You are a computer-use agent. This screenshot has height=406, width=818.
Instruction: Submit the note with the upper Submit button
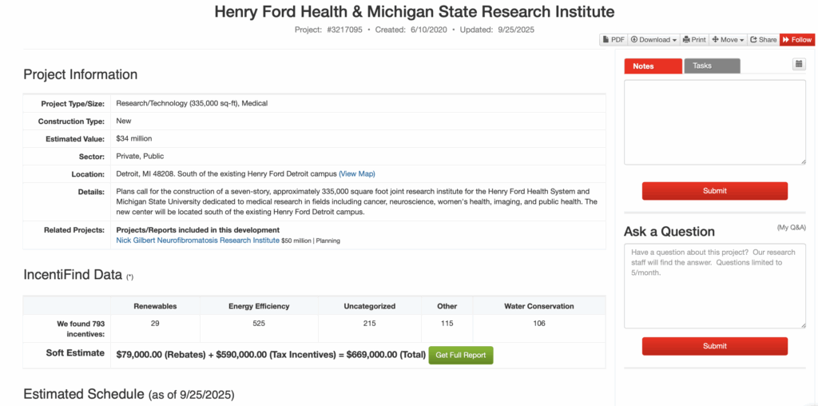tap(714, 191)
